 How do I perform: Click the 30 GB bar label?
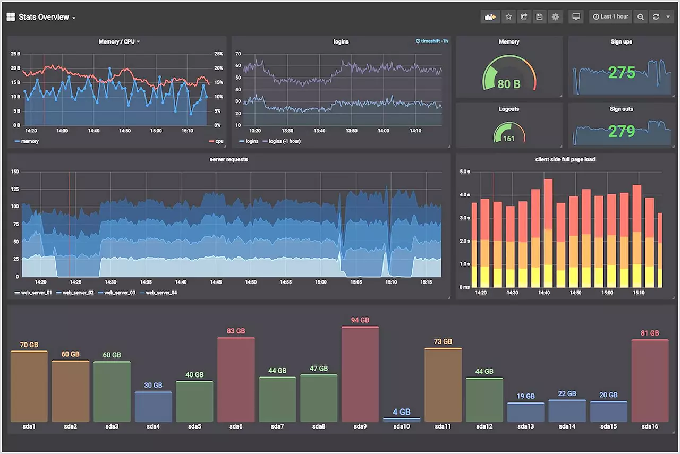(153, 385)
